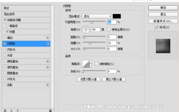Screen dimensions: 179x112
Task: Add another Color Overlay with plus icon
Action: (48, 61)
